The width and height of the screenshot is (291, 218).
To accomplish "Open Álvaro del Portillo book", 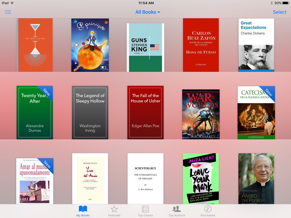I will pos(256,179).
